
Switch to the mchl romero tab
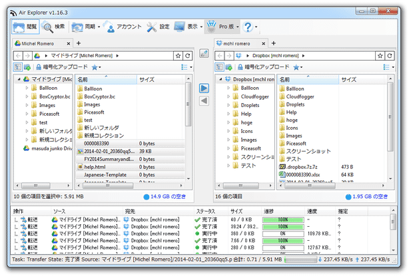tap(236, 43)
